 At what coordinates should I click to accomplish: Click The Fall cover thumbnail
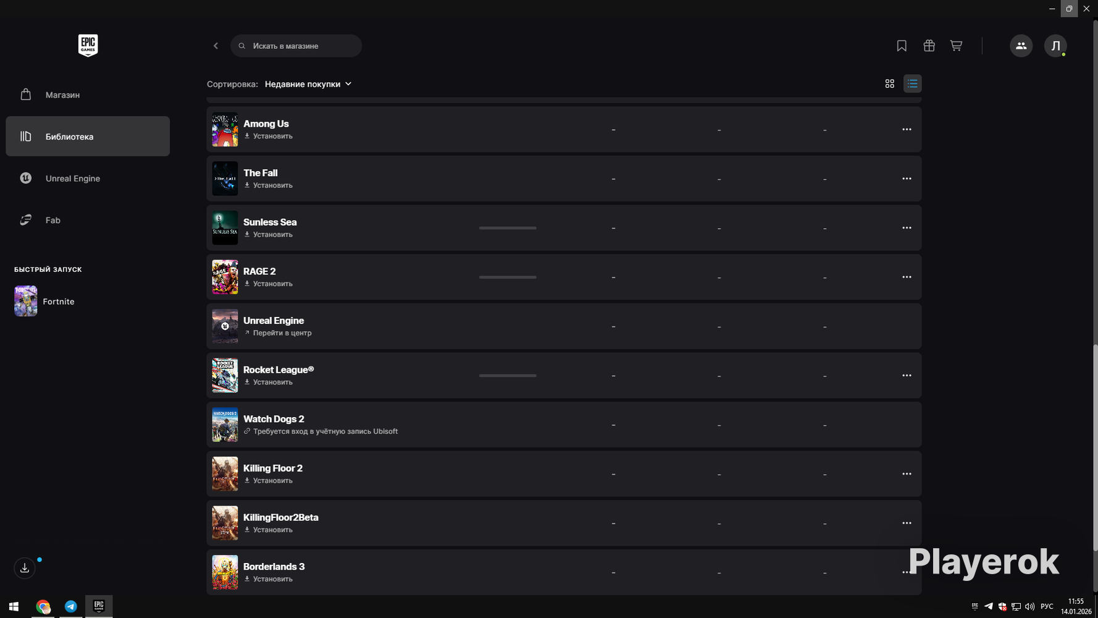point(225,179)
